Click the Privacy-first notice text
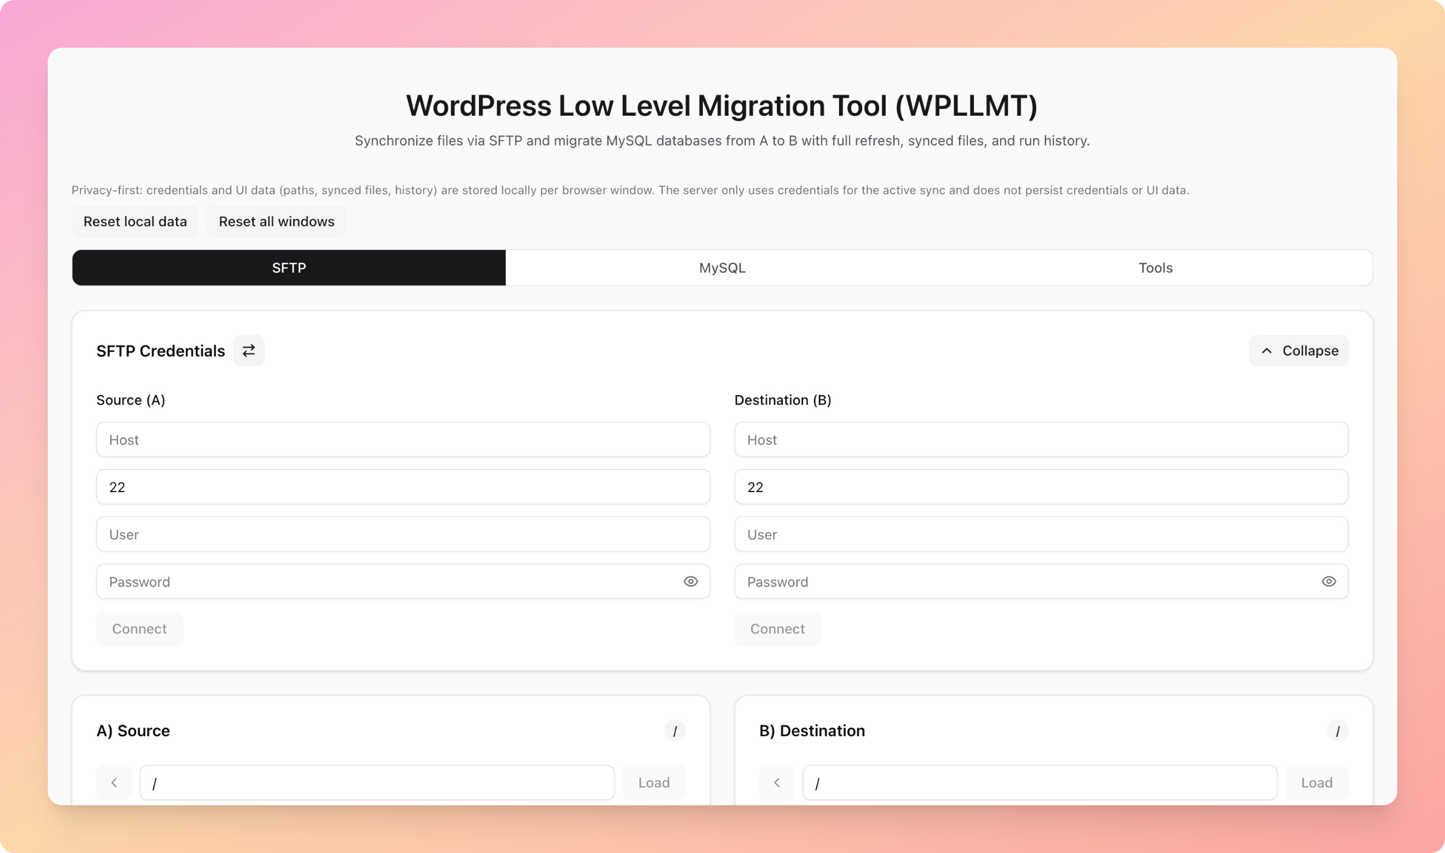The height and width of the screenshot is (853, 1445). tap(631, 190)
